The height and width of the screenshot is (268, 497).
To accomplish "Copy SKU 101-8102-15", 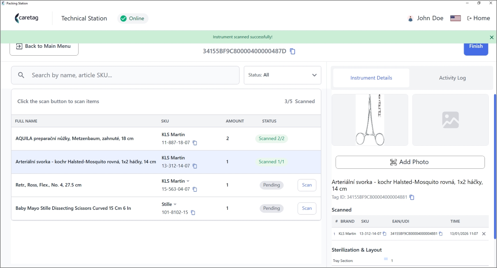I will 193,213.
